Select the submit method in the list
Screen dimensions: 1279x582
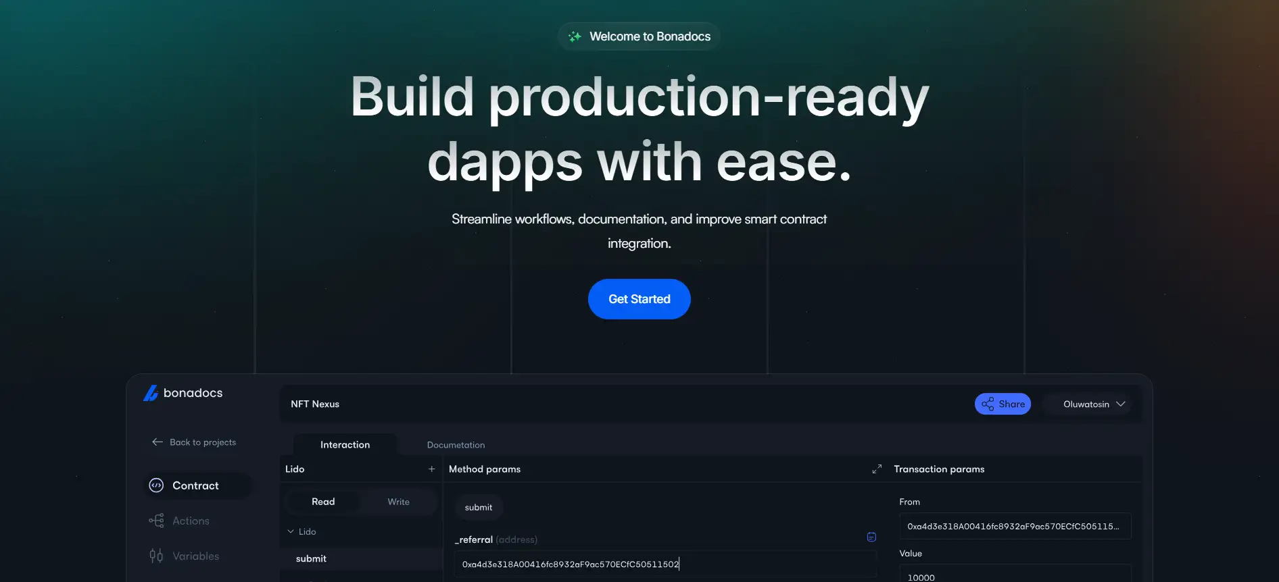tap(311, 558)
